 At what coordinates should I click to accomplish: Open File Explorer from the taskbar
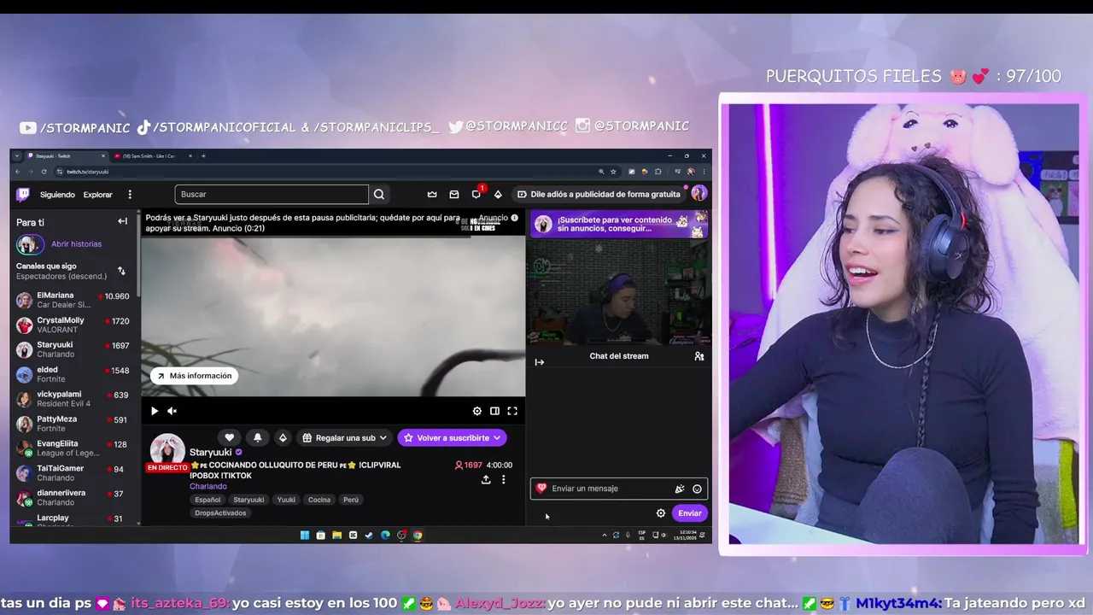tap(336, 536)
